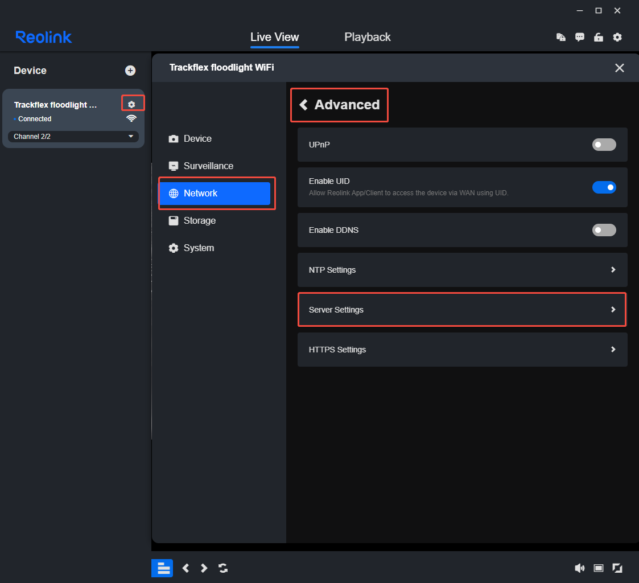639x583 pixels.
Task: Click the Device heading in the left device list
Action: click(30, 71)
